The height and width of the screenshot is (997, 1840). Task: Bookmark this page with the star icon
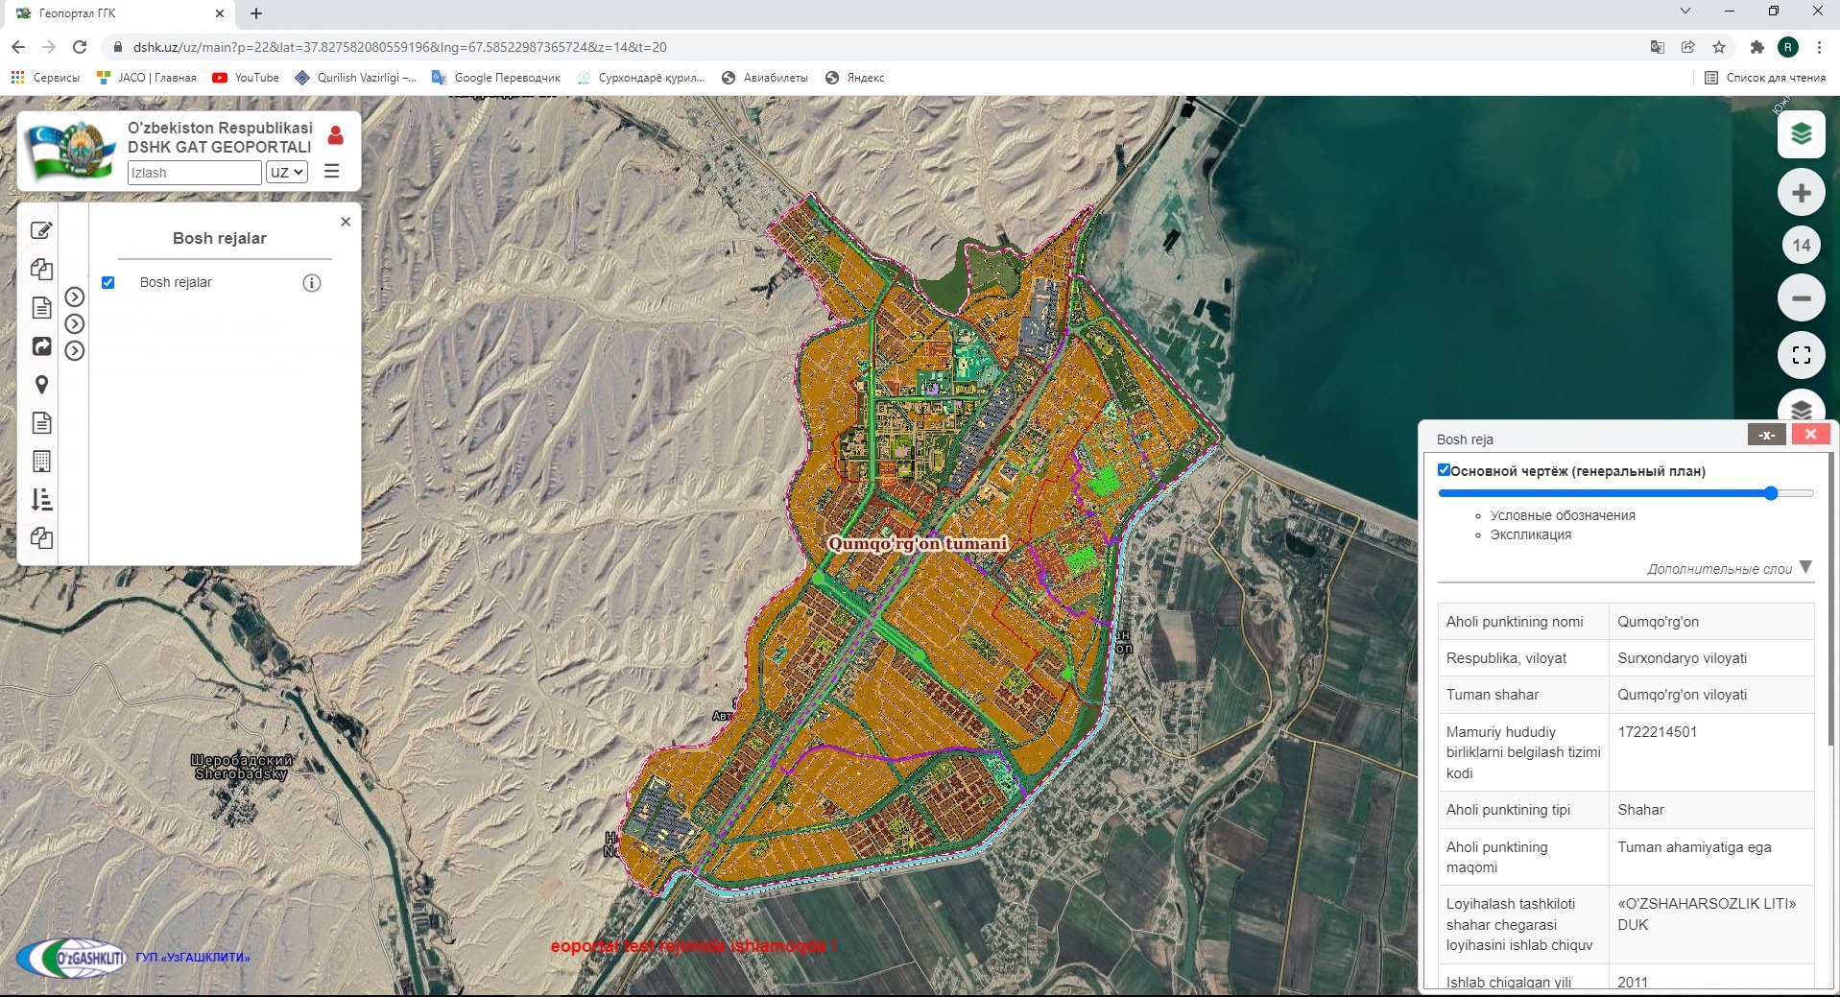click(x=1719, y=47)
